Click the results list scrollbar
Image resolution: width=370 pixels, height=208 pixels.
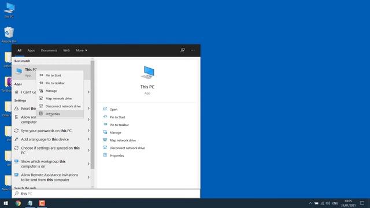(x=92, y=114)
